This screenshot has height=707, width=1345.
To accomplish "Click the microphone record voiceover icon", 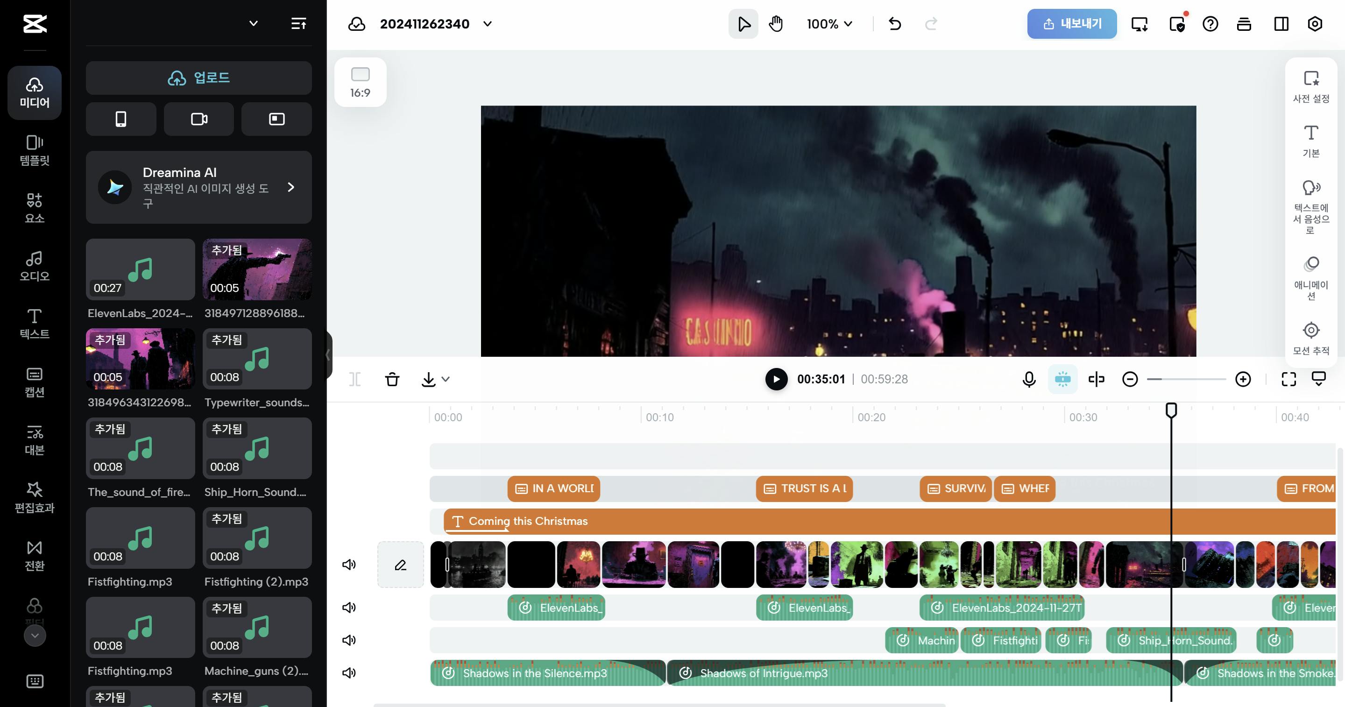I will pos(1028,379).
